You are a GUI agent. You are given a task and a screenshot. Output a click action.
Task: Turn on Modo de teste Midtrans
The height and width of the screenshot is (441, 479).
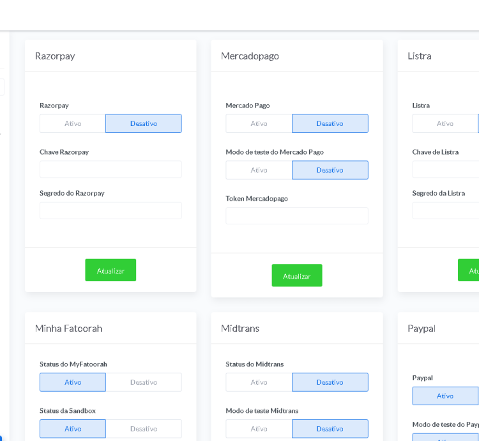click(x=259, y=429)
